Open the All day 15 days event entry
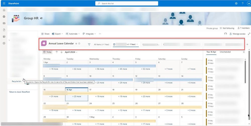 tap(225, 70)
